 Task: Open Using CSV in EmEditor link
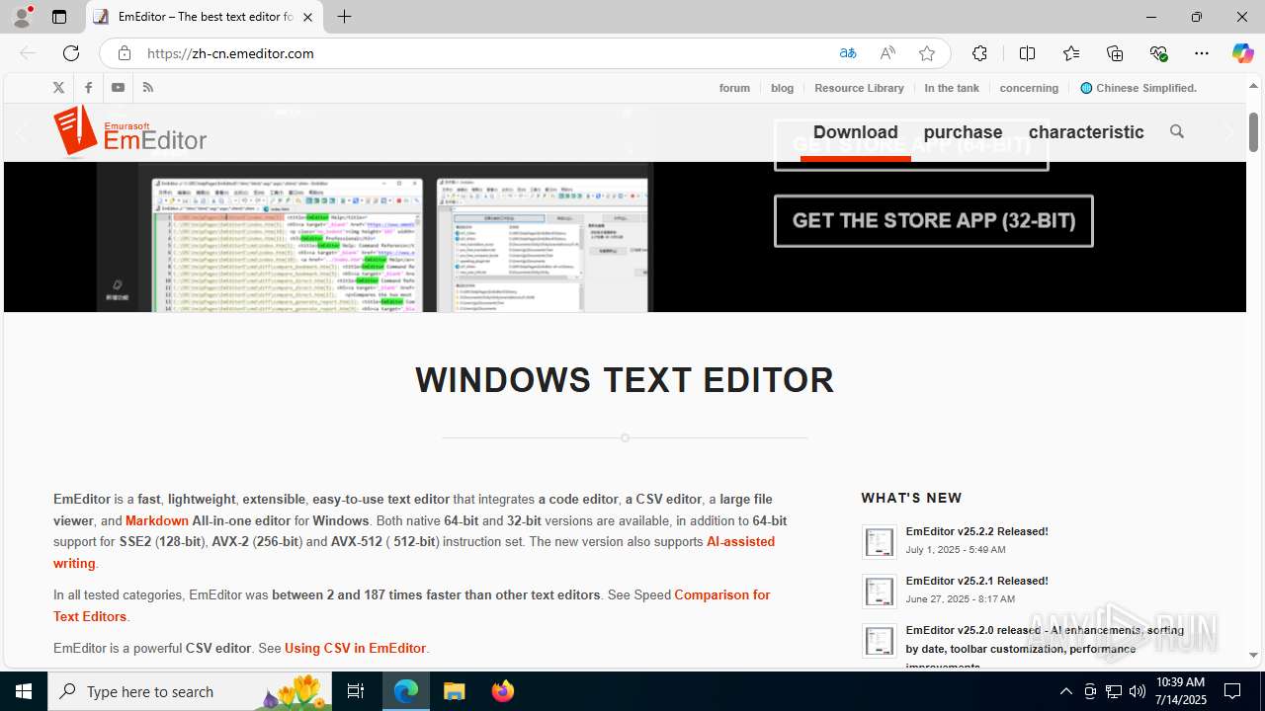pos(355,649)
